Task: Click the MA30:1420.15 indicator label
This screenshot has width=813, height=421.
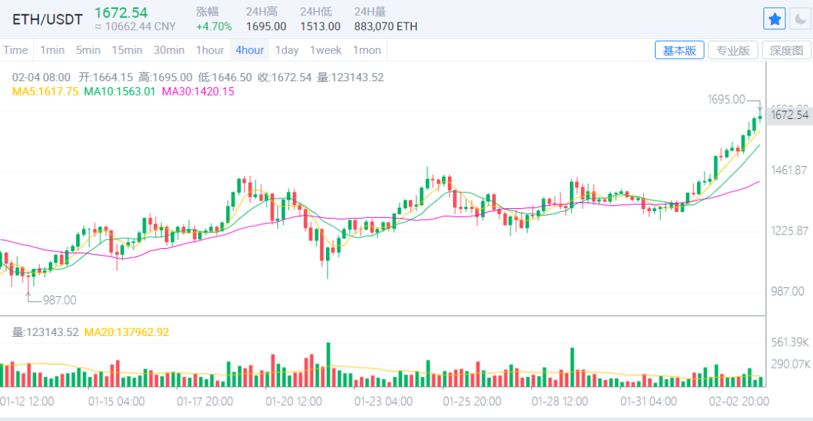Action: click(x=198, y=92)
